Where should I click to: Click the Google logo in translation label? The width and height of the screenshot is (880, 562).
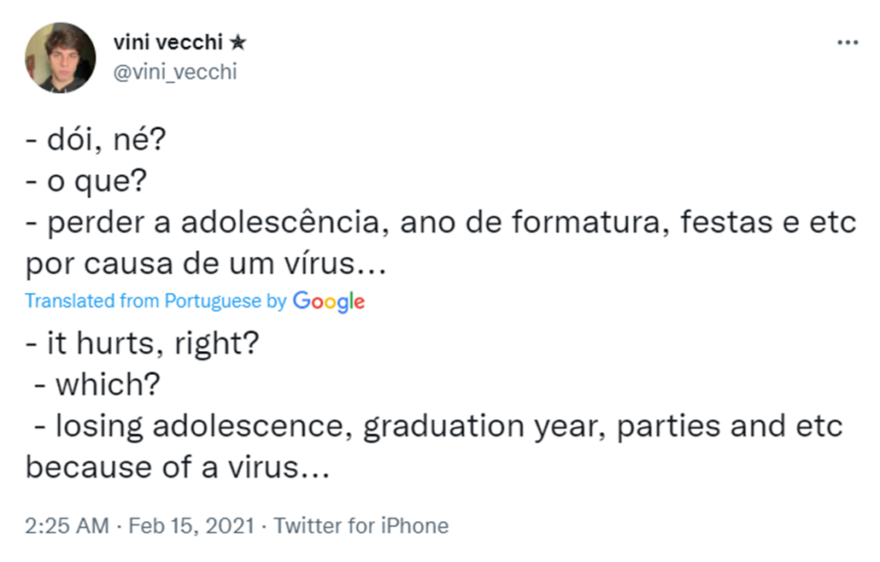pyautogui.click(x=329, y=301)
